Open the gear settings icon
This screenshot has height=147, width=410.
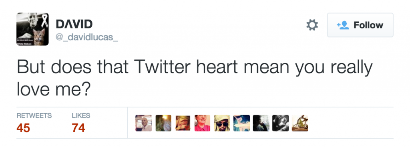(x=312, y=25)
